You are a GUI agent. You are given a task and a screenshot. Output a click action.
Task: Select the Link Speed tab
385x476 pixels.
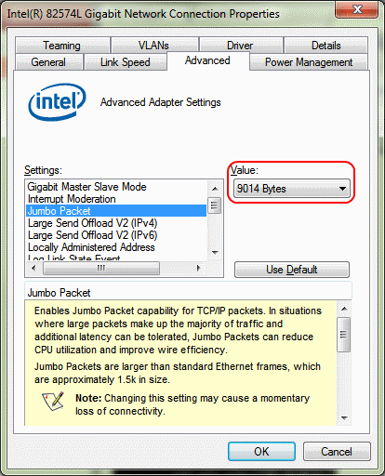[126, 62]
